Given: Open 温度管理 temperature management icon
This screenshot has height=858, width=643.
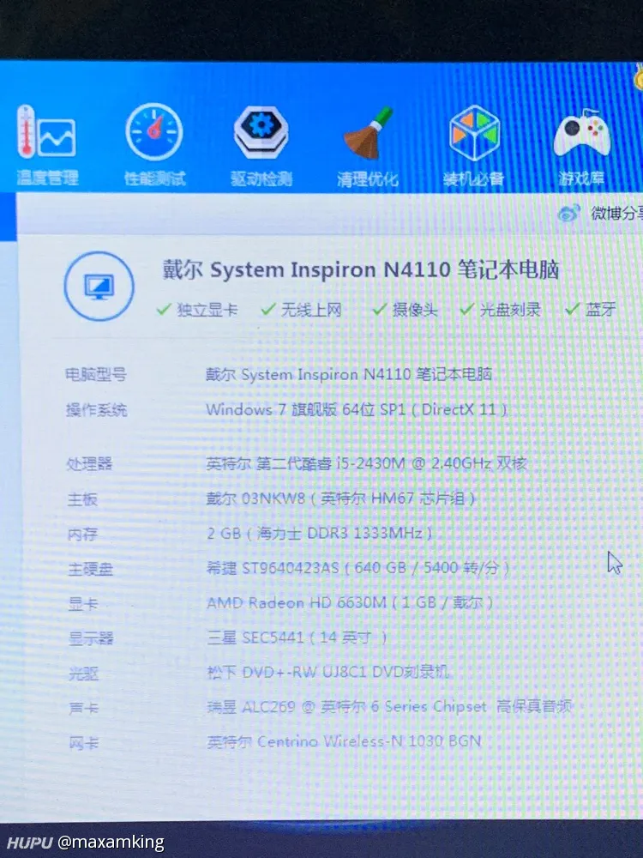Looking at the screenshot, I should [x=46, y=132].
